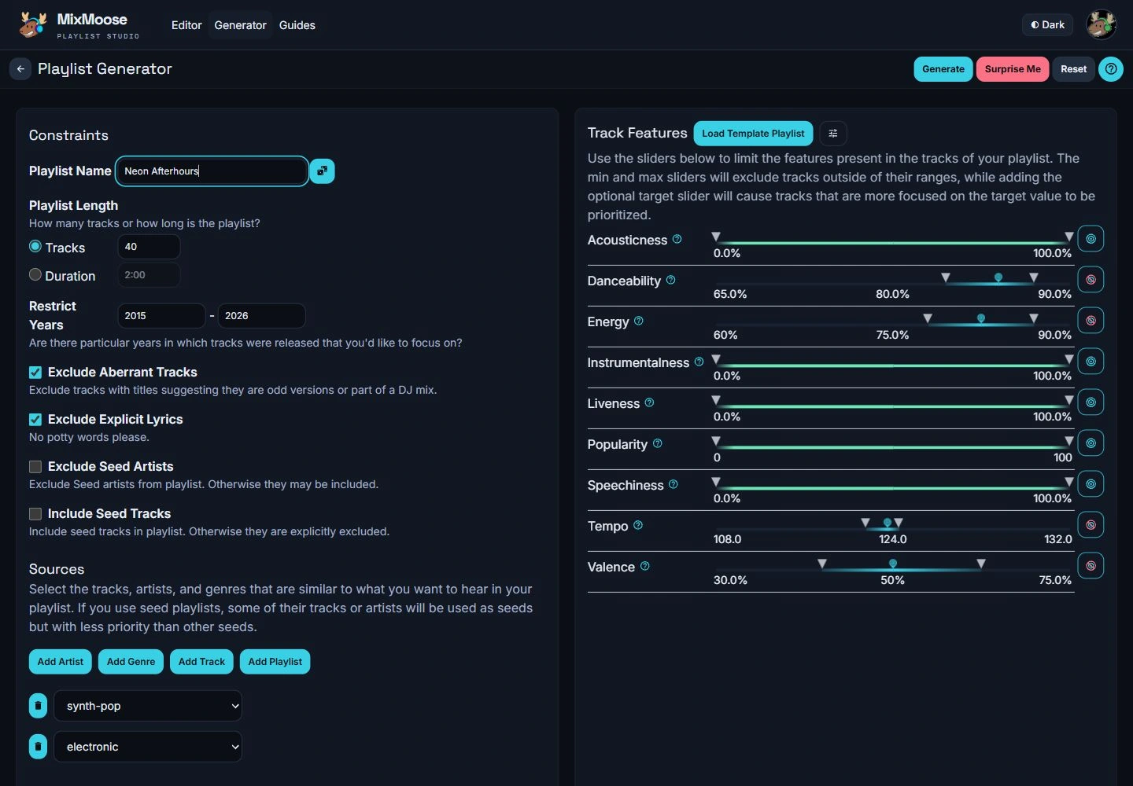Open the synth-pop genre dropdown
Image resolution: width=1133 pixels, height=786 pixels.
click(148, 706)
